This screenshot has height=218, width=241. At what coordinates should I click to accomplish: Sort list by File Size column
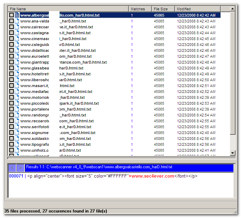pos(163,9)
